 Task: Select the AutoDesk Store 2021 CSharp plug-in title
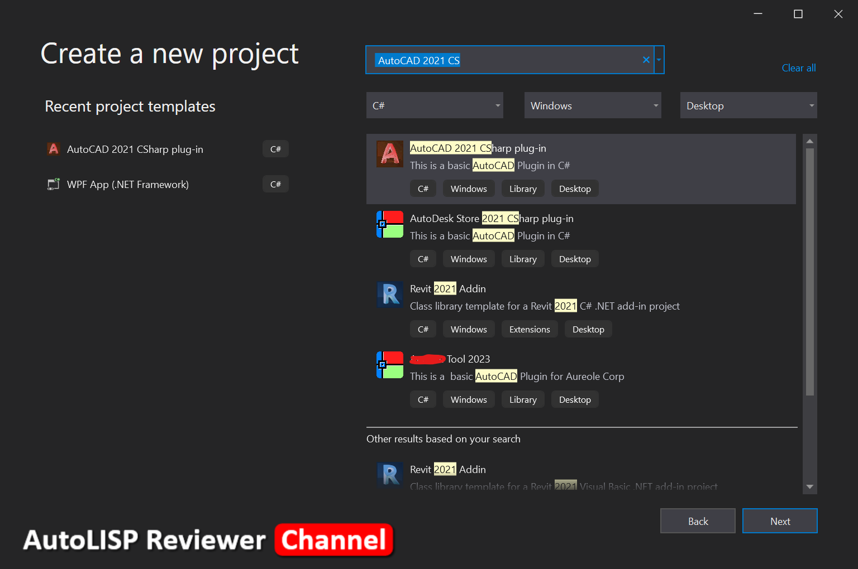492,218
